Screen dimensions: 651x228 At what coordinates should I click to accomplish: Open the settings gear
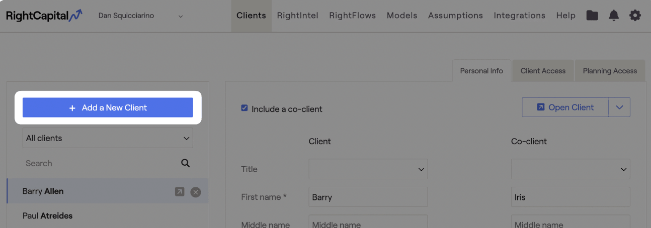pyautogui.click(x=635, y=16)
